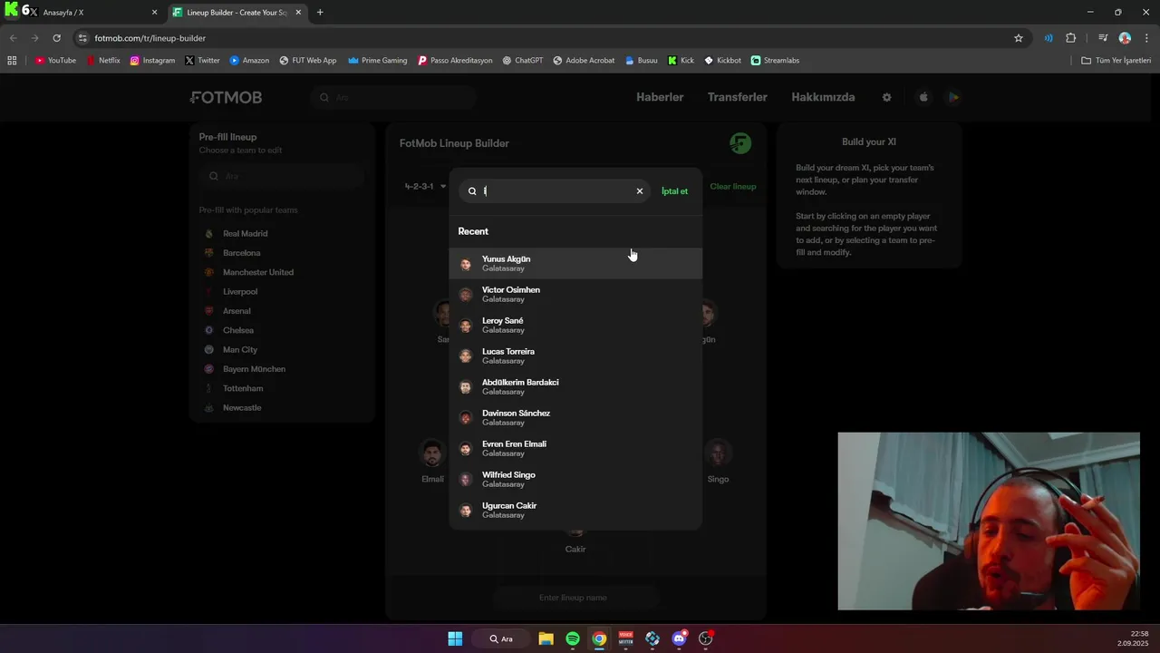1160x653 pixels.
Task: Click the Elmali player on pitch
Action: click(x=433, y=461)
